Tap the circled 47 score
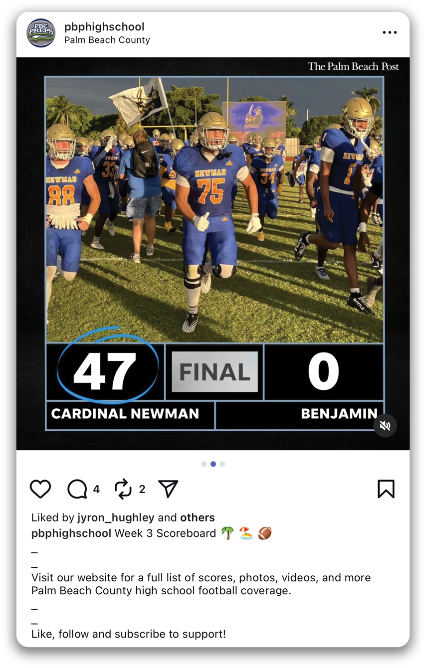The image size is (426, 668). pyautogui.click(x=105, y=371)
